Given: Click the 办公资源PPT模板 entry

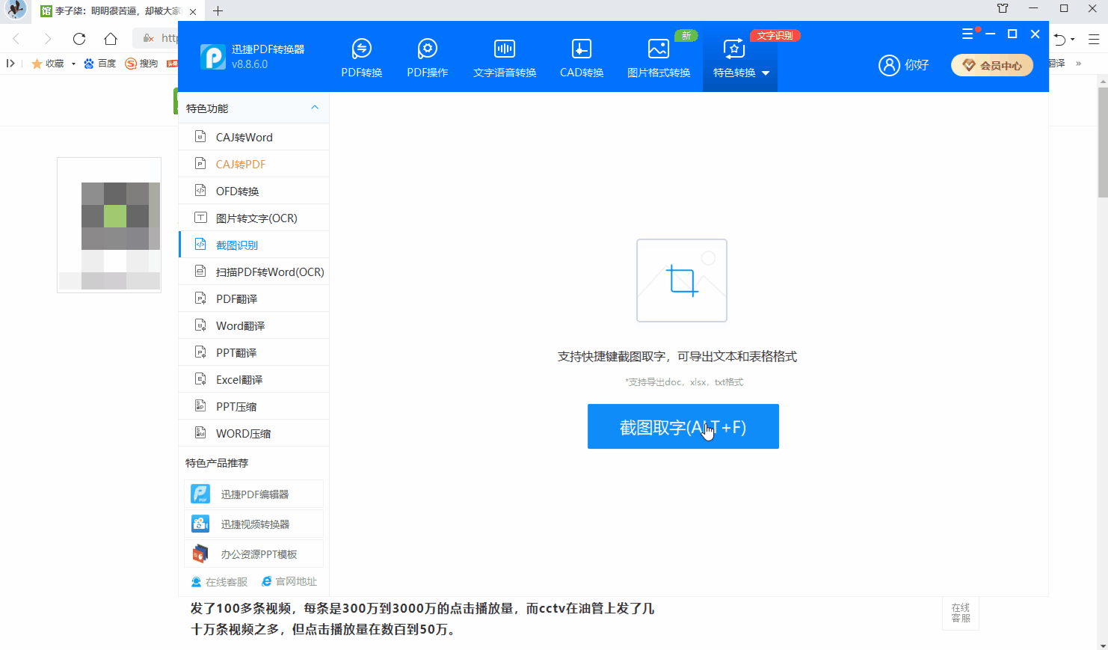Looking at the screenshot, I should coord(254,554).
